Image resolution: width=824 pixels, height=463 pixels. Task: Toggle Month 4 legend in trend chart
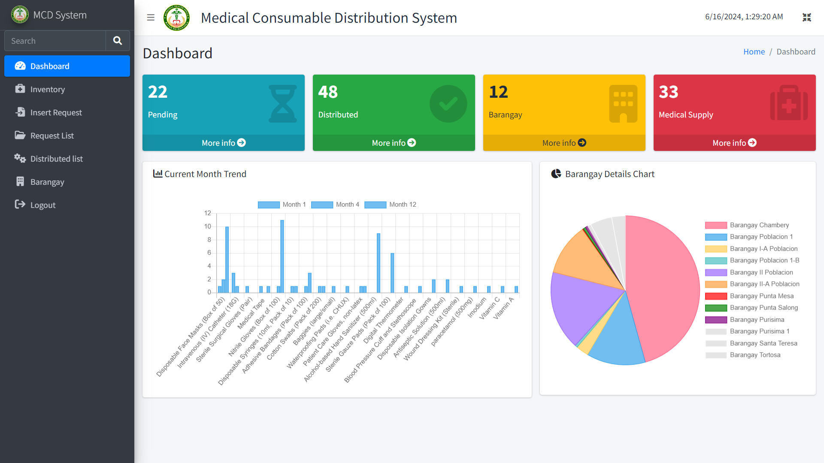click(x=335, y=204)
